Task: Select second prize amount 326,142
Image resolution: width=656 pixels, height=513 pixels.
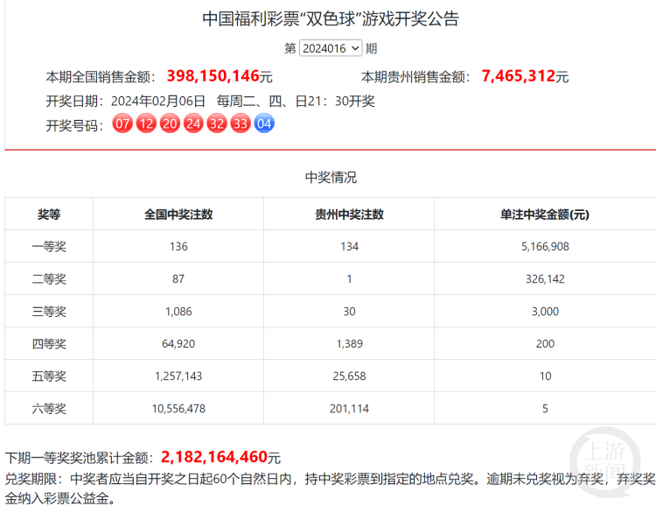Action: [545, 279]
